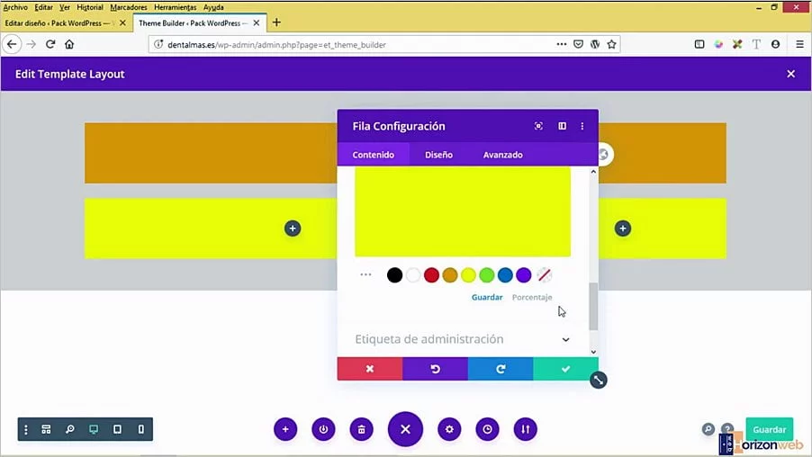Select the purple color swatch

tap(524, 275)
